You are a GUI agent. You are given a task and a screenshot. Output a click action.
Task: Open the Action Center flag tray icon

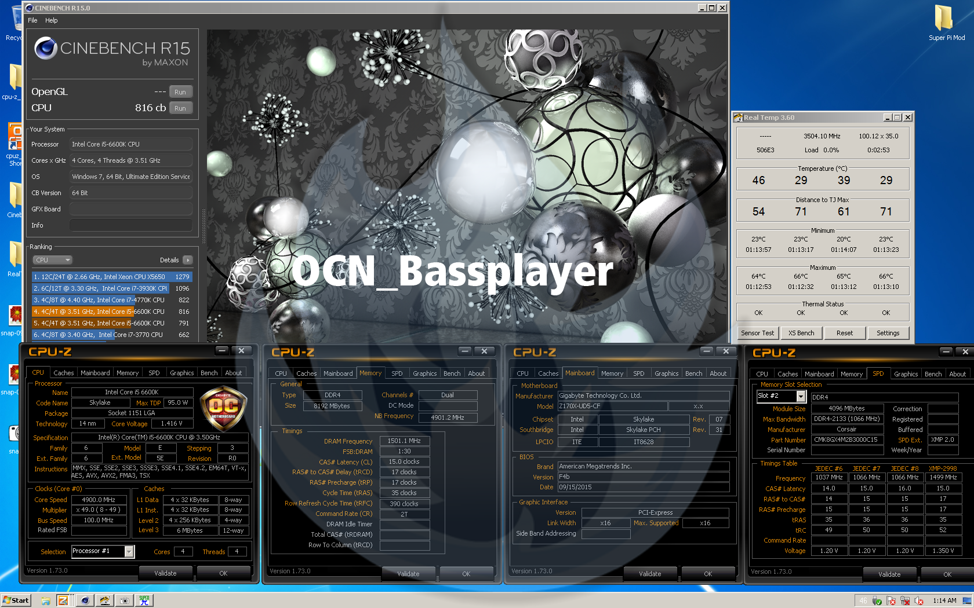[x=891, y=601]
